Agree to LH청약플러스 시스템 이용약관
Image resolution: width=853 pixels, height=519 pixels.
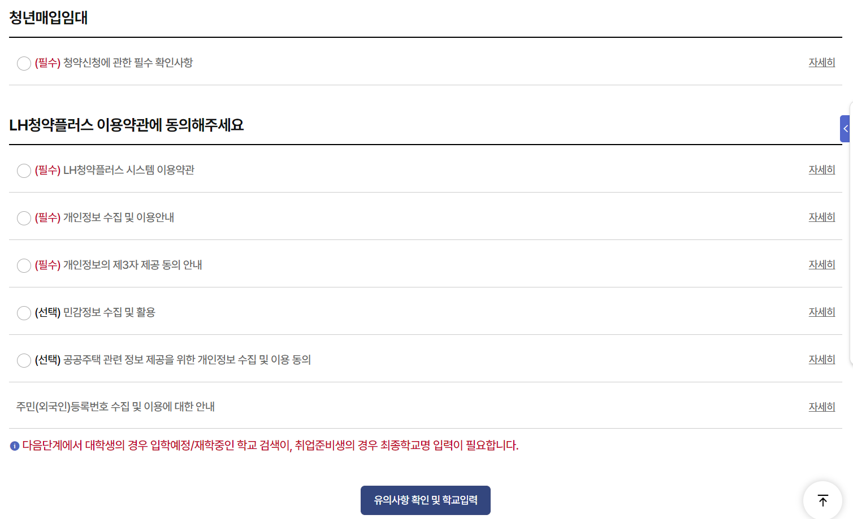click(x=24, y=170)
